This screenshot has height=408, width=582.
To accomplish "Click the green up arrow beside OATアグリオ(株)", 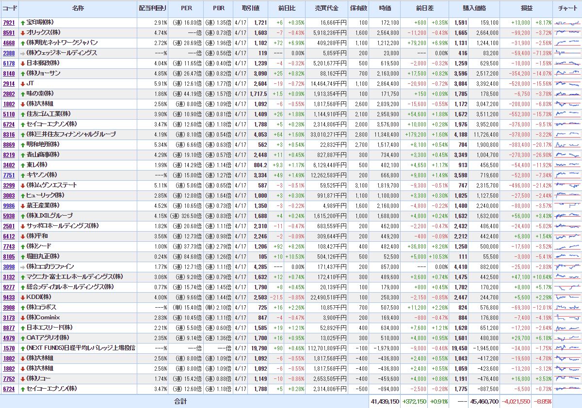I will click(23, 338).
